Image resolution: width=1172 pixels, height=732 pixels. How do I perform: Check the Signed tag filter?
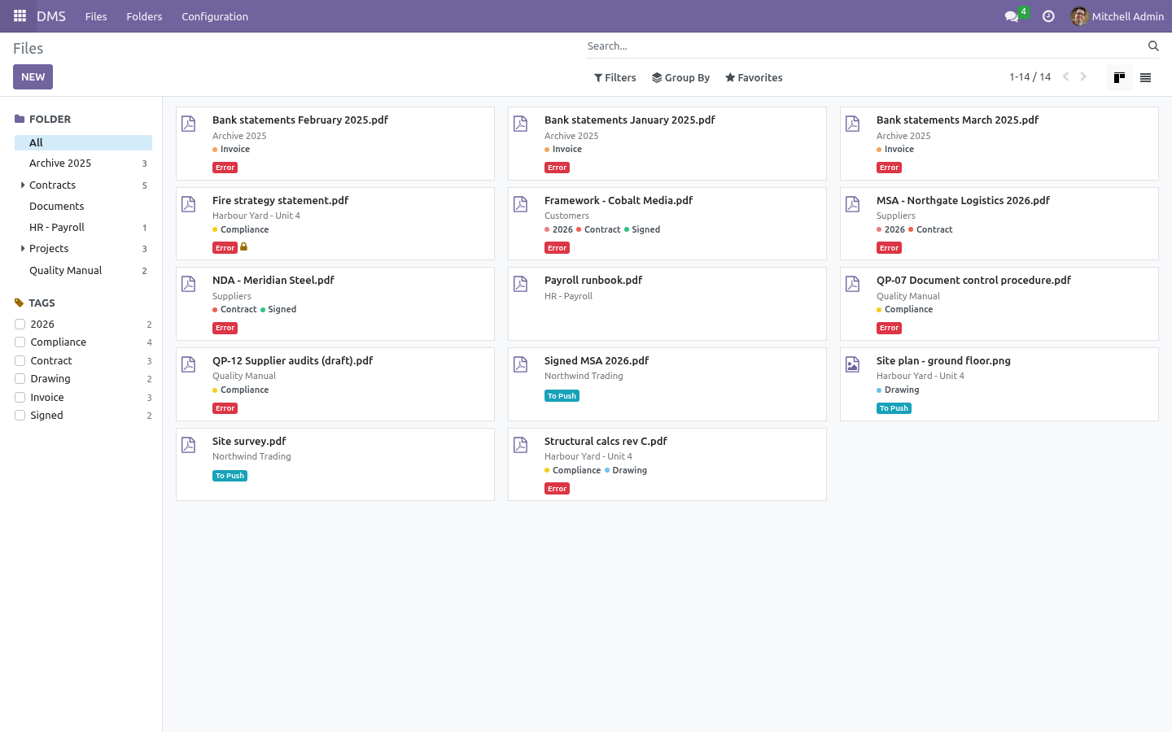[x=20, y=416]
